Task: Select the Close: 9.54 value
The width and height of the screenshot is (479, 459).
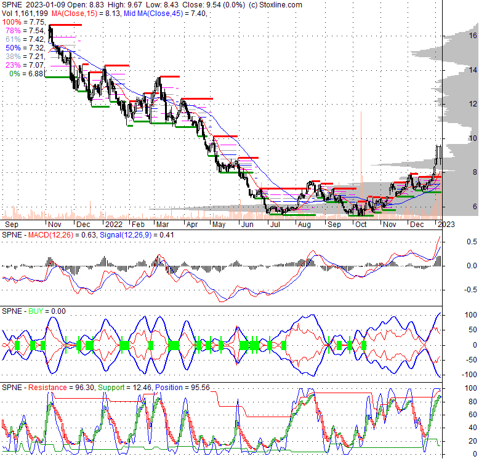Action: tap(203, 5)
